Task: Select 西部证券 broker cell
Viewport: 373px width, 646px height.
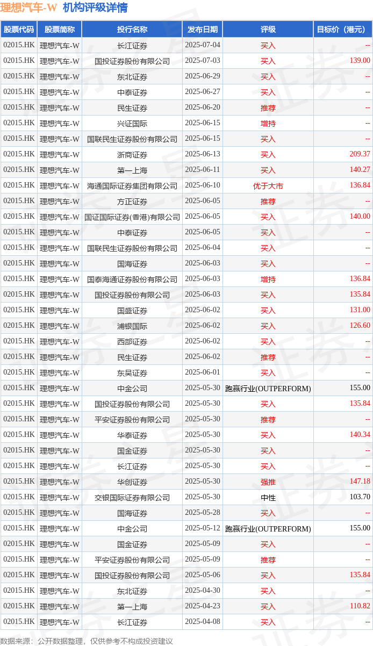Action: tap(132, 341)
